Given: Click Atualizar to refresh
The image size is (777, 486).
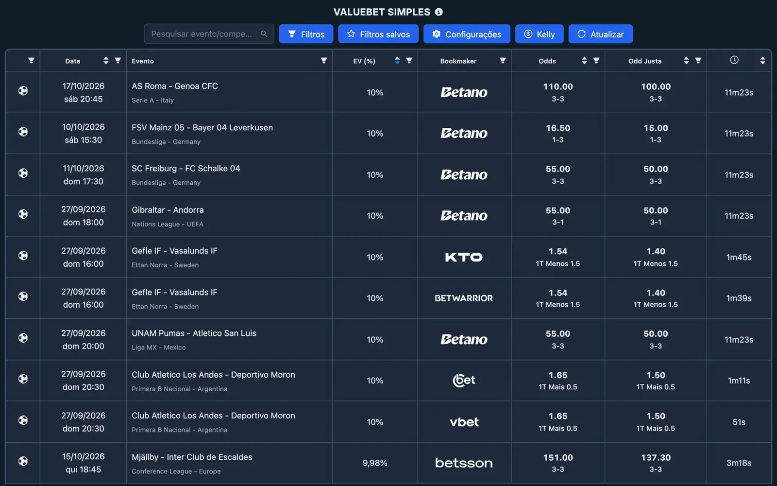Looking at the screenshot, I should [x=601, y=34].
